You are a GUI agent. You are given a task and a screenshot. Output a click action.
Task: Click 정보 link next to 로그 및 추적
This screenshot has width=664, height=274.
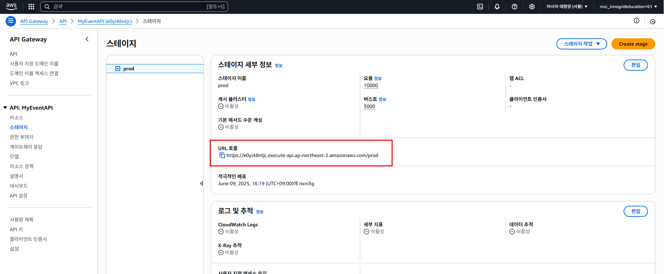coord(260,212)
